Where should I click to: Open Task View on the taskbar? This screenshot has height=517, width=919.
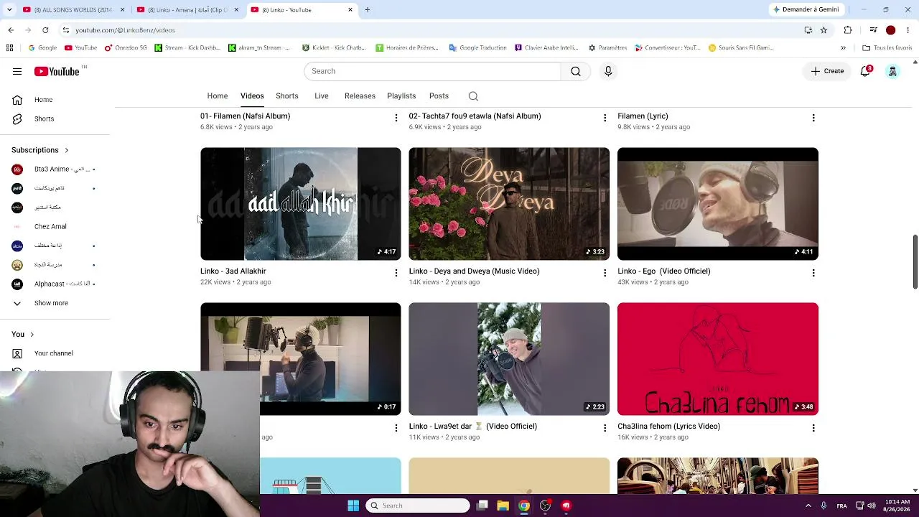point(482,506)
